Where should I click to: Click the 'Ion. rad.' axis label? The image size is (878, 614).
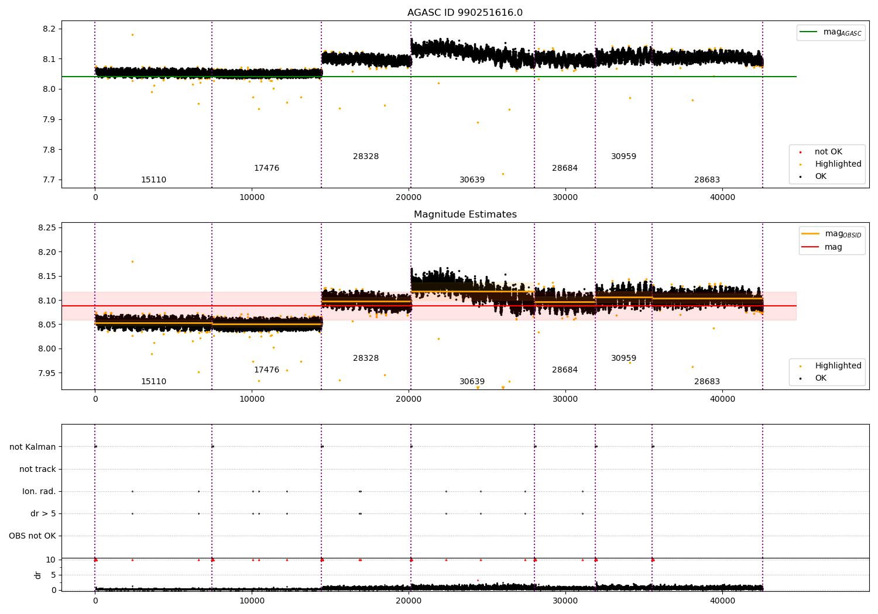pyautogui.click(x=39, y=492)
